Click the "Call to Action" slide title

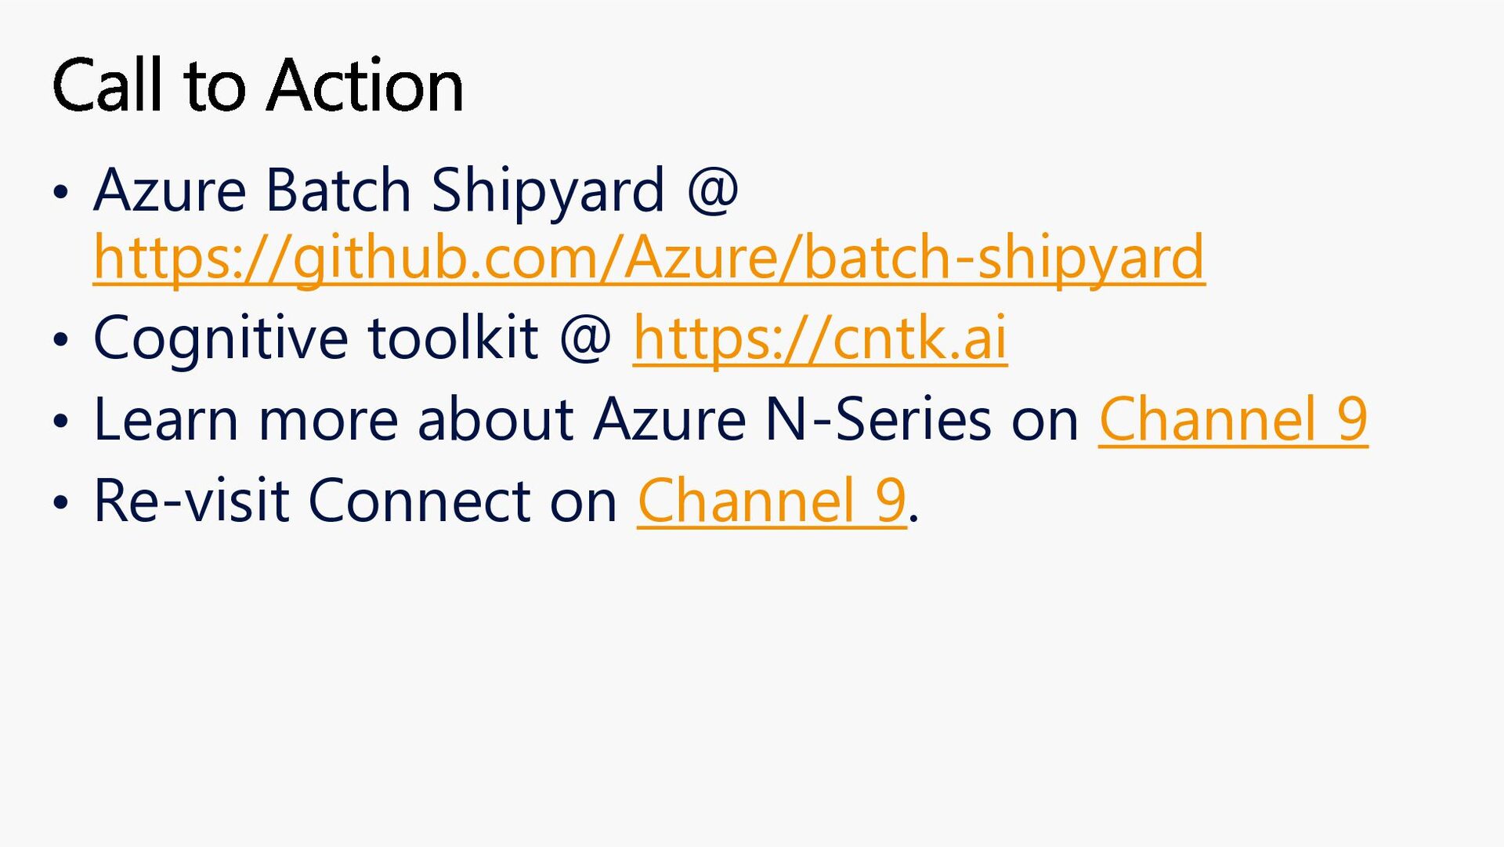pyautogui.click(x=258, y=85)
